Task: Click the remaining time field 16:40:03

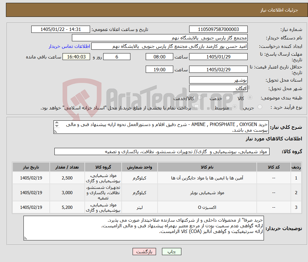Action: (x=76, y=57)
